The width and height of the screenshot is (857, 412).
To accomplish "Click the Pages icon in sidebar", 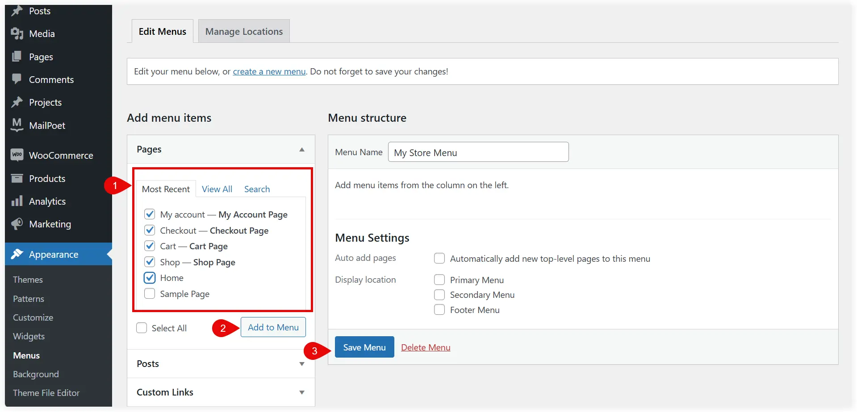I will pos(17,57).
